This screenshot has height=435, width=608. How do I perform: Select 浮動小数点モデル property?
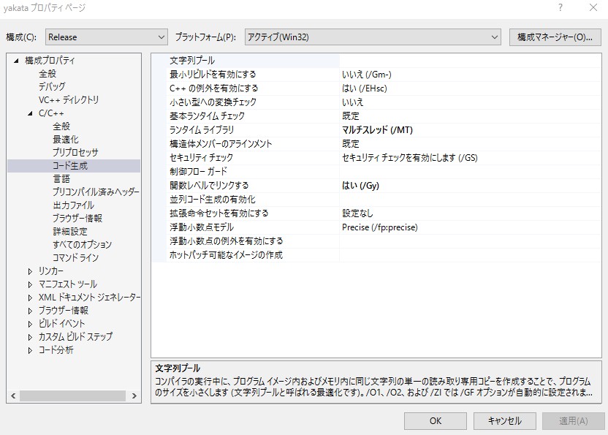pyautogui.click(x=202, y=227)
